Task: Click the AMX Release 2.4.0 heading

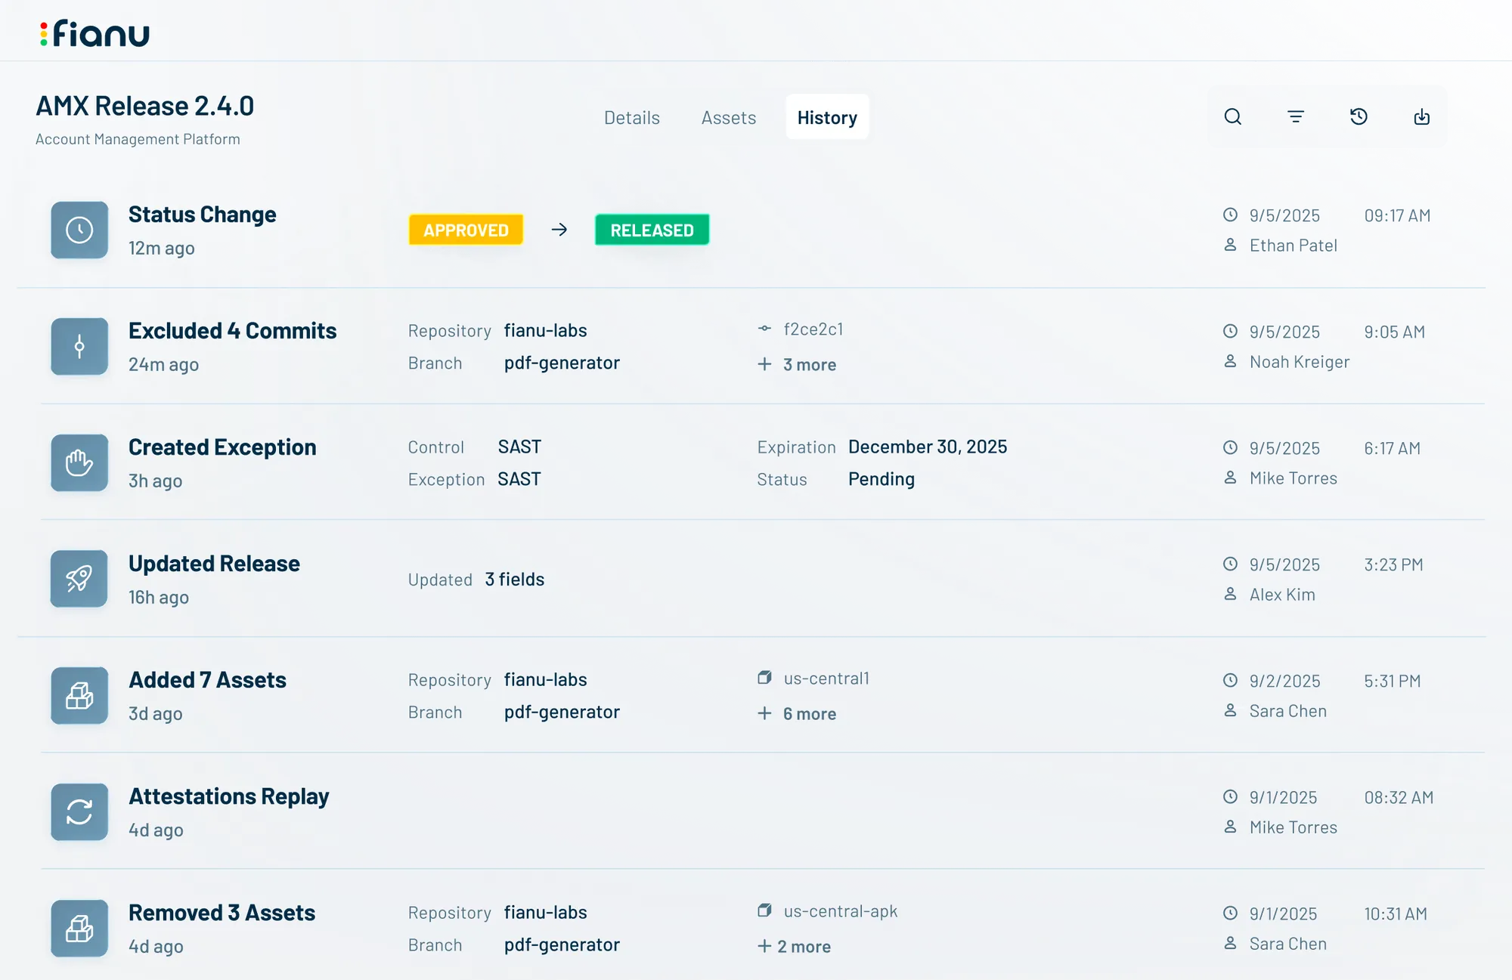Action: [144, 106]
